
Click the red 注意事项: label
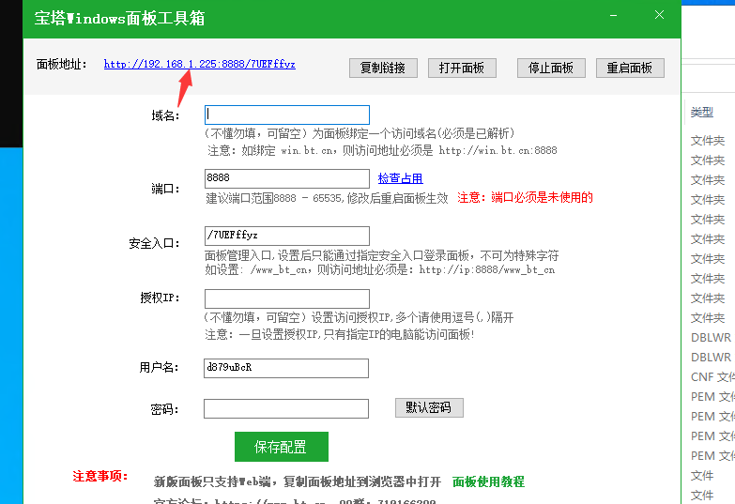(x=100, y=477)
